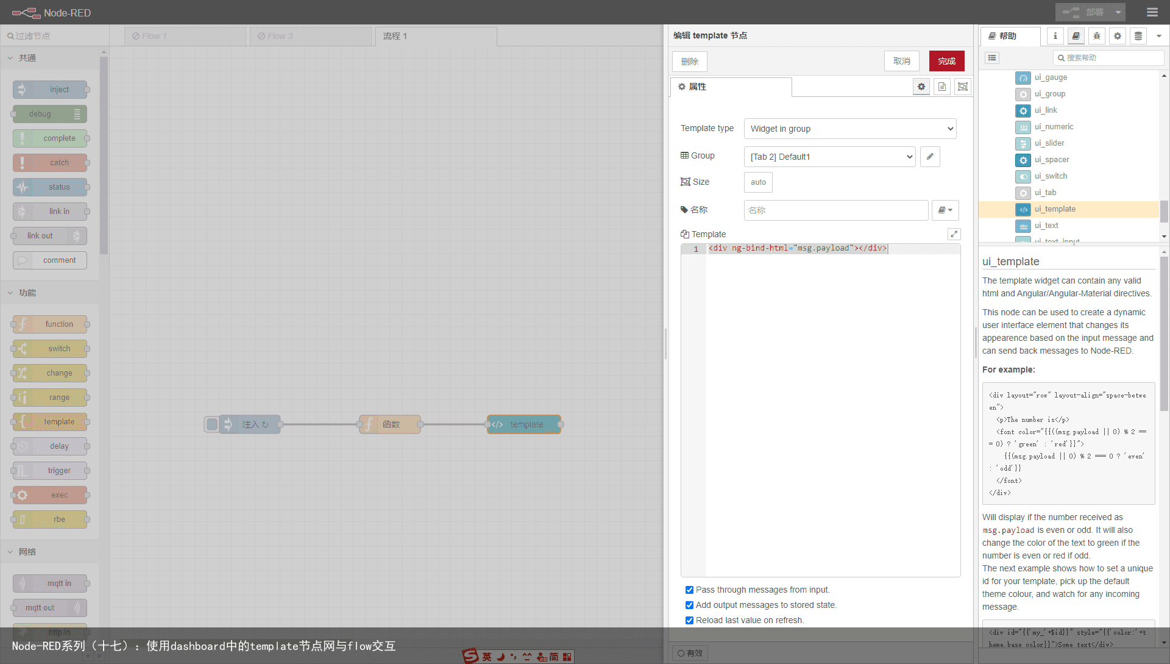Open the node appearance icon in properties tab
The height and width of the screenshot is (664, 1170).
(x=963, y=87)
